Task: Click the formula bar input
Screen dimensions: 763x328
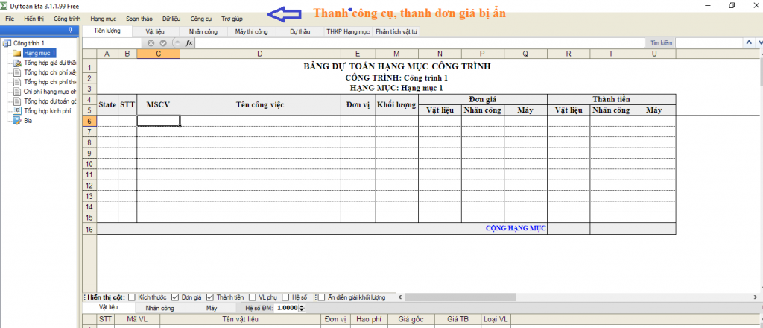Action: 420,42
